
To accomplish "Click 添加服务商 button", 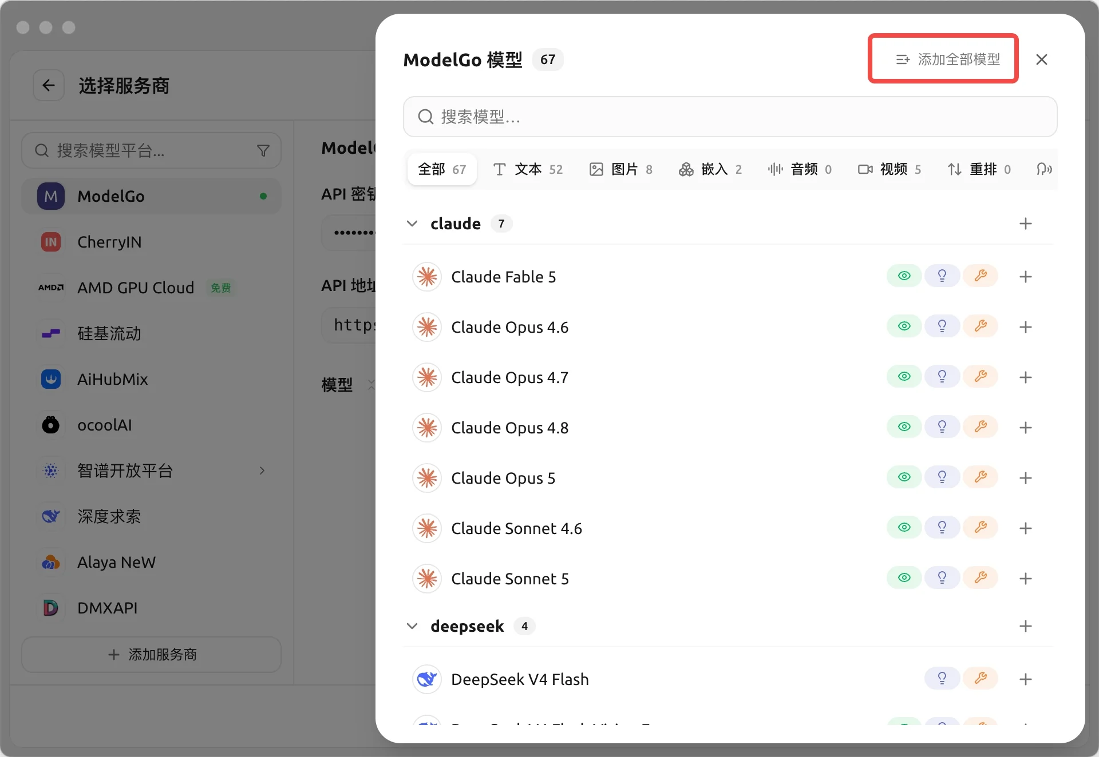I will (x=152, y=655).
